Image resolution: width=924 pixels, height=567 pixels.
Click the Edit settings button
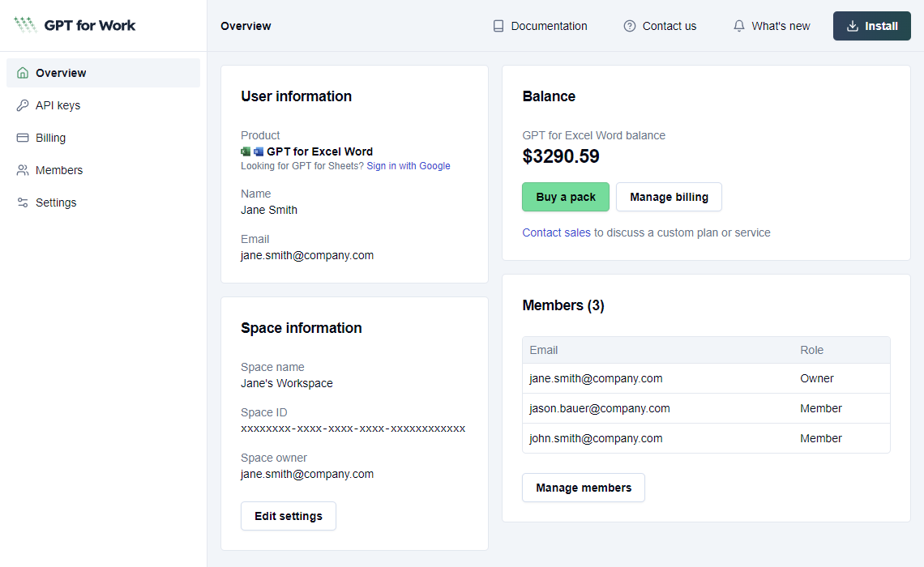click(289, 516)
